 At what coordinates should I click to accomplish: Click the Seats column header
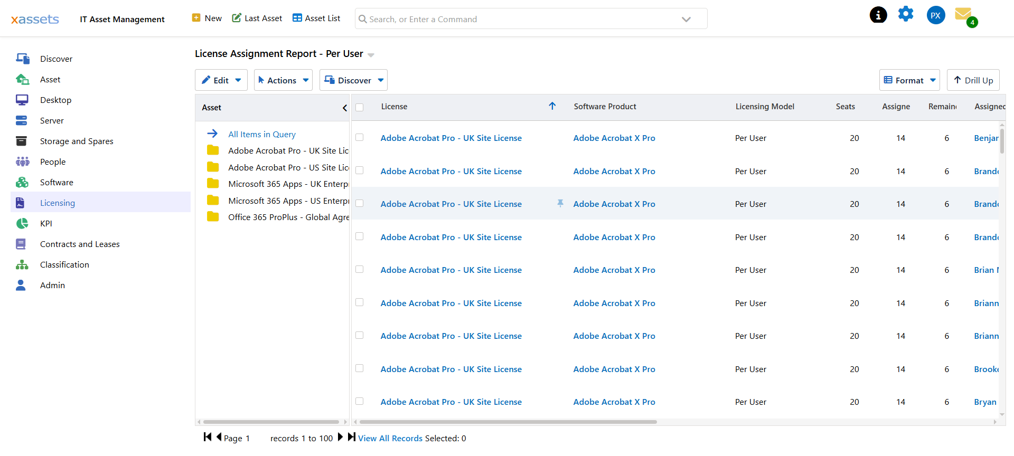coord(845,106)
